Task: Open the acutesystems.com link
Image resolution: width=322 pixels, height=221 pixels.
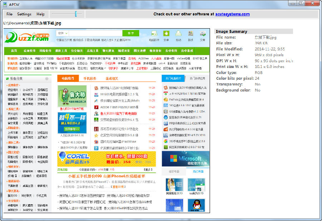Action: 233,14
